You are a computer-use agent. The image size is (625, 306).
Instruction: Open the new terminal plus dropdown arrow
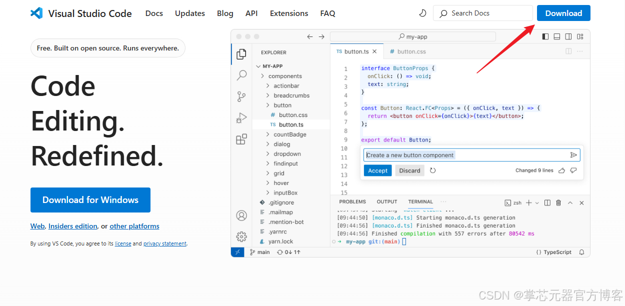point(537,203)
